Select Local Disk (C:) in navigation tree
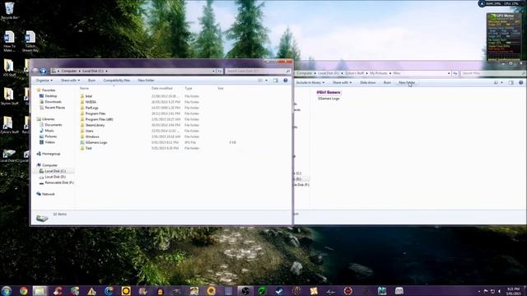The image size is (527, 296). point(55,171)
